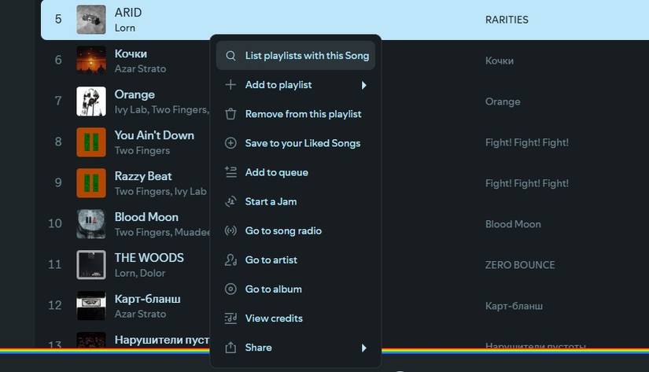This screenshot has width=649, height=372.
Task: Open artist Azar Strato under Кочки
Action: 140,68
